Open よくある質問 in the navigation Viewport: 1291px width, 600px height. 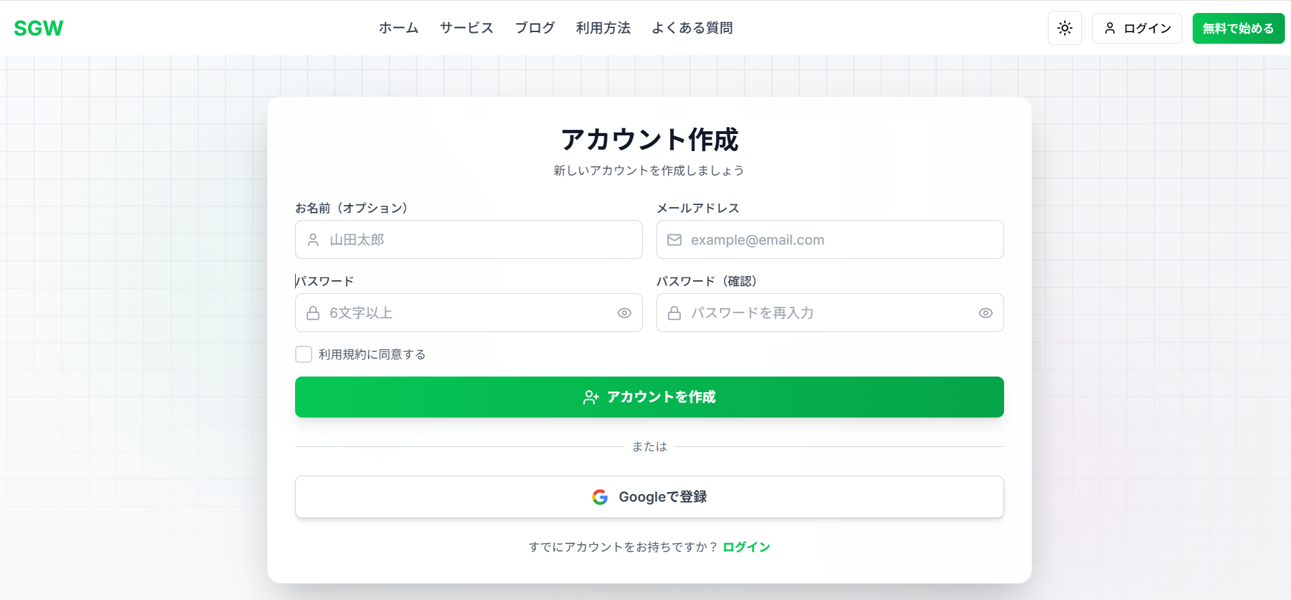(x=692, y=28)
